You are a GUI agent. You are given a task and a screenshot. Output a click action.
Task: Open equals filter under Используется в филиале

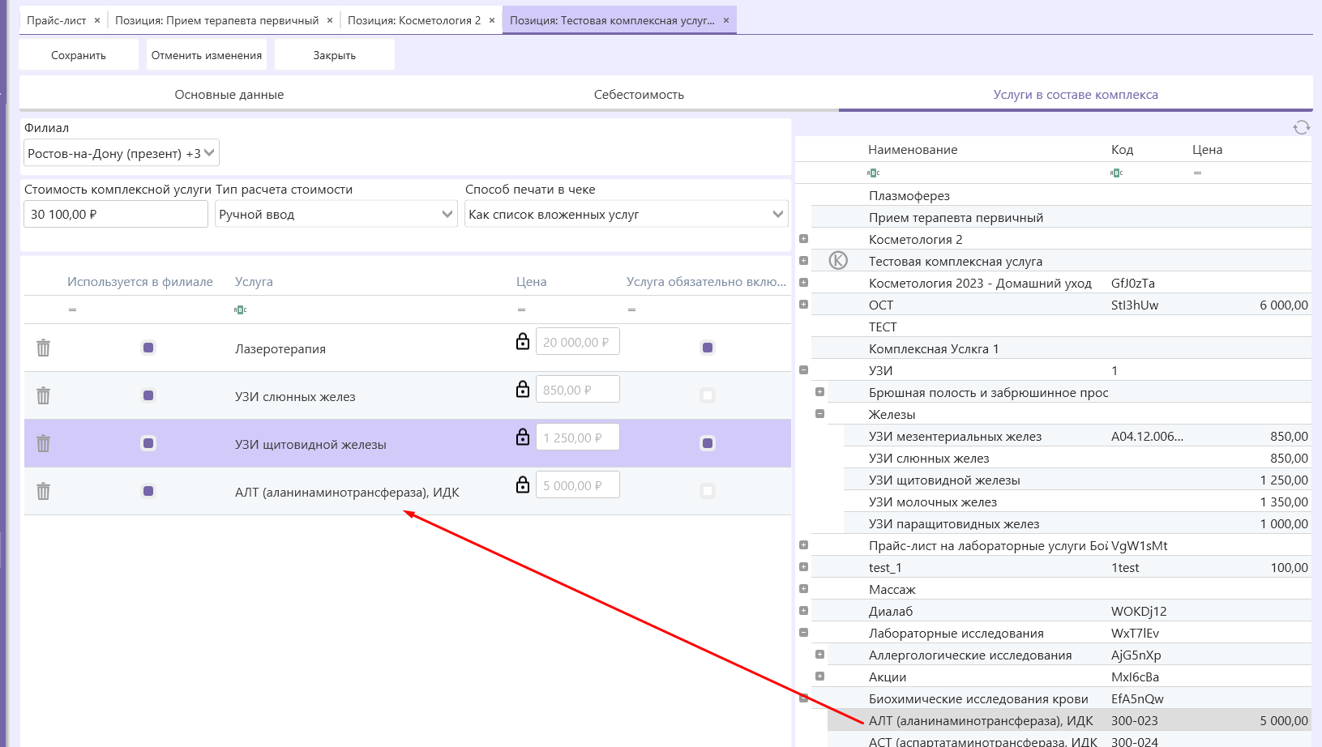[72, 309]
